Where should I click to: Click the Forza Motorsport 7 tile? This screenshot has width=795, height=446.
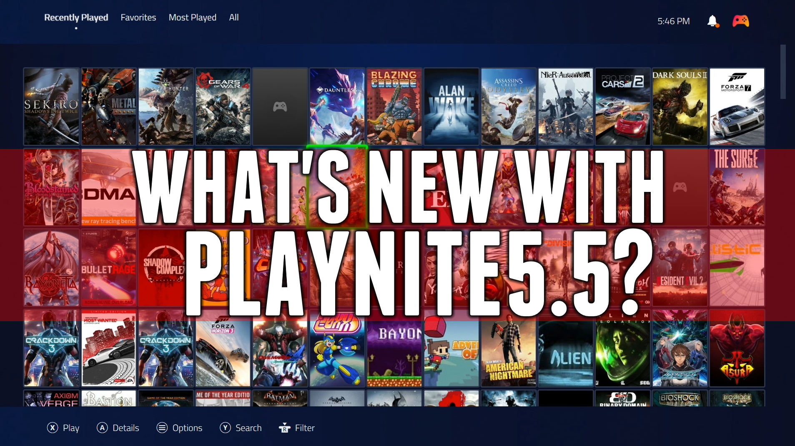[x=736, y=107]
